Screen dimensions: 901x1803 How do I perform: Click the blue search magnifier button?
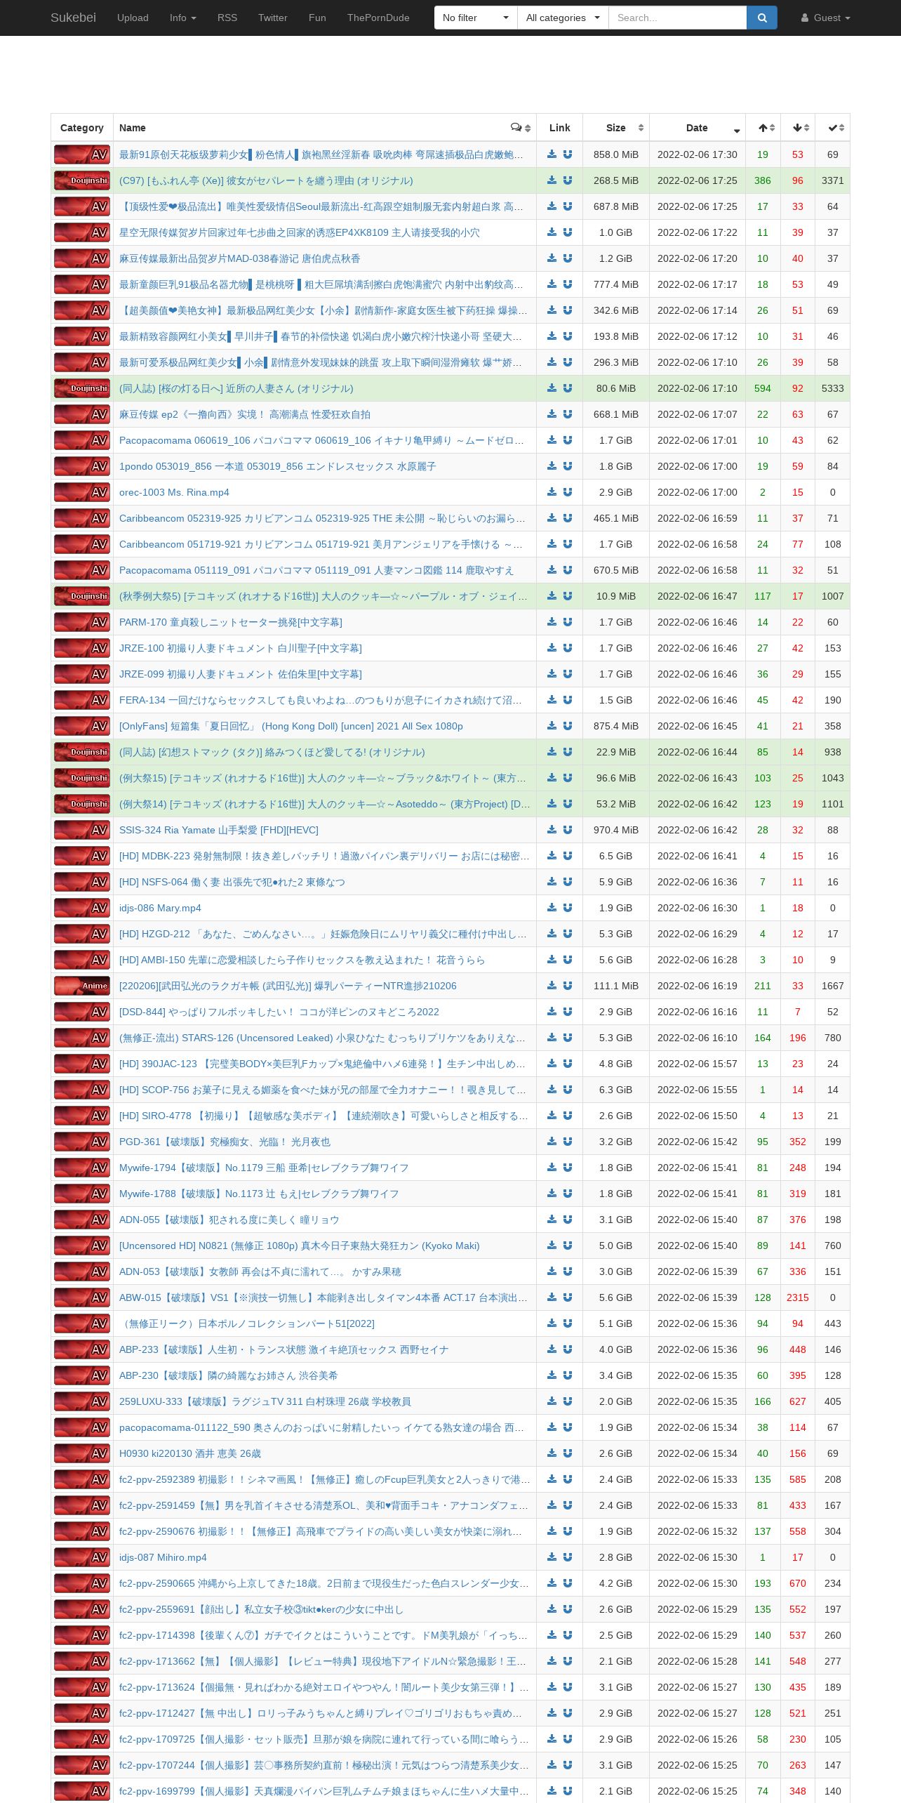tap(762, 18)
